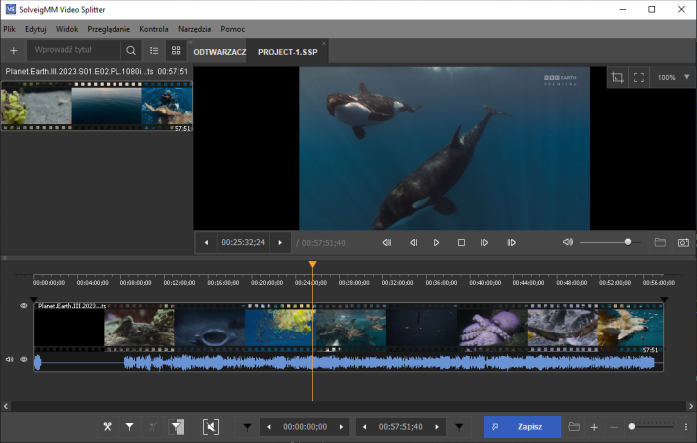
Task: Mute the player volume speaker icon
Action: tap(568, 242)
